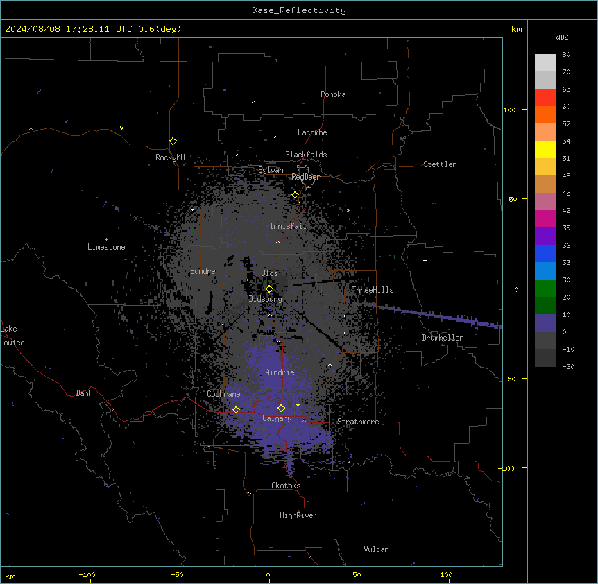The image size is (598, 584).
Task: Click the Banff town label
Action: tap(86, 393)
